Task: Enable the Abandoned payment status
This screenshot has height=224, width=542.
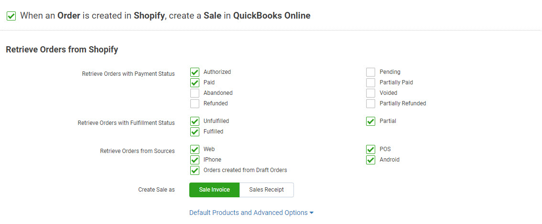Action: [195, 93]
